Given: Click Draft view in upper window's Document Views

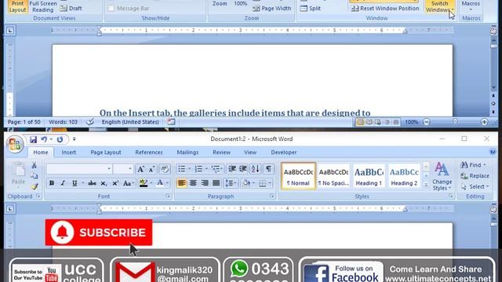Looking at the screenshot, I should pyautogui.click(x=71, y=9).
